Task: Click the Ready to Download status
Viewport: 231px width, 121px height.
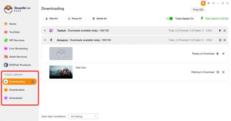Action: 203,54
